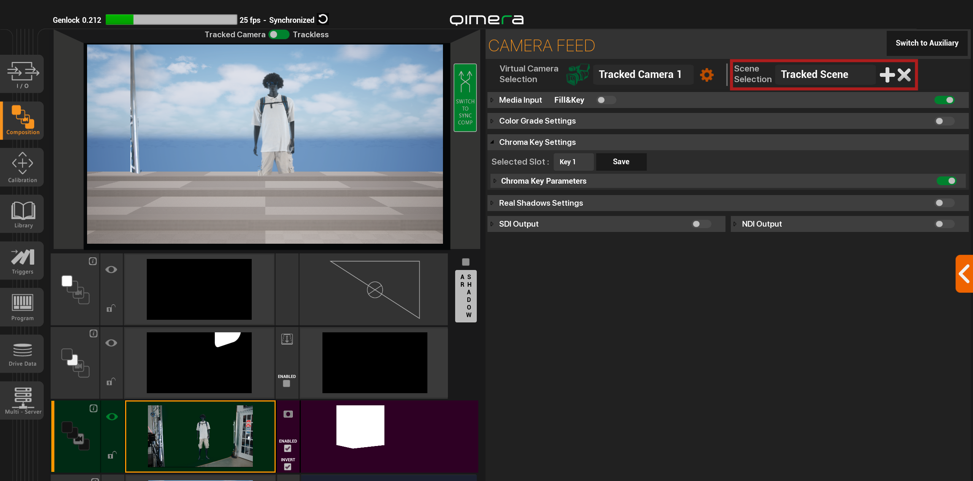Screen dimensions: 973x481
Task: Click the second layer mask import icon
Action: (x=287, y=339)
